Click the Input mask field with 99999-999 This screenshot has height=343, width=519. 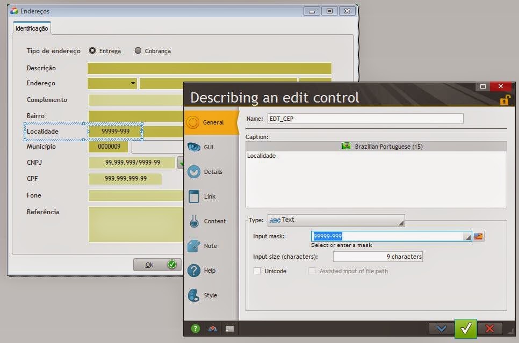pos(387,236)
